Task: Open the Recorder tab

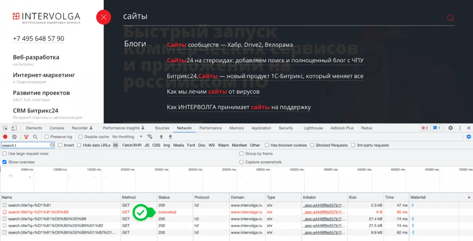Action: click(82, 128)
